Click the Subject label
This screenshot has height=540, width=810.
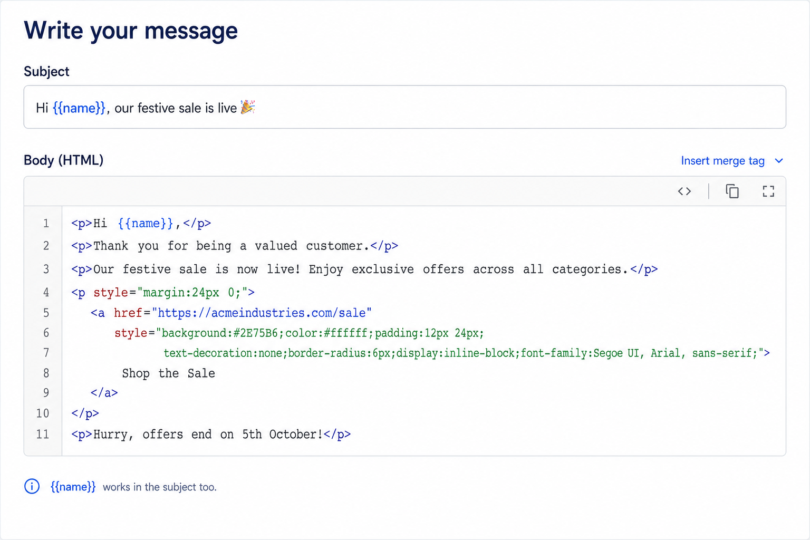[46, 72]
